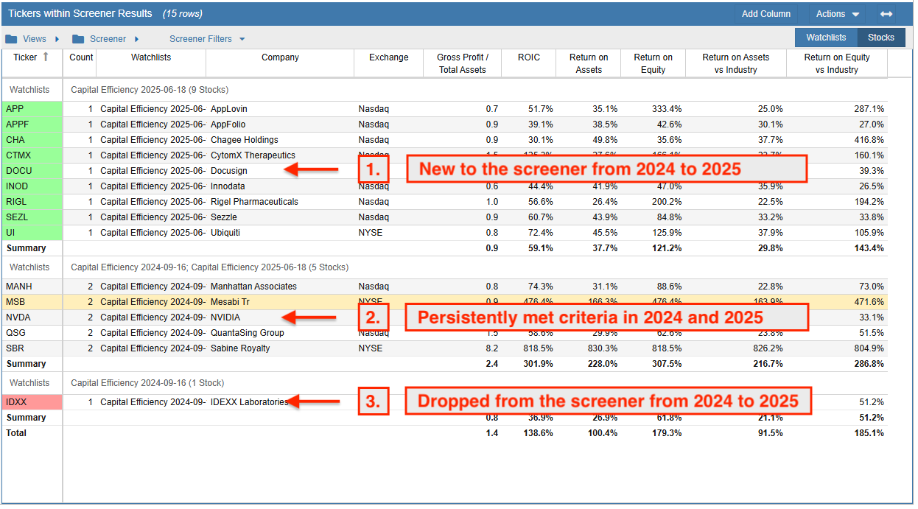This screenshot has height=509, width=918.
Task: Select the red IDXX ticker cell
Action: pos(32,402)
